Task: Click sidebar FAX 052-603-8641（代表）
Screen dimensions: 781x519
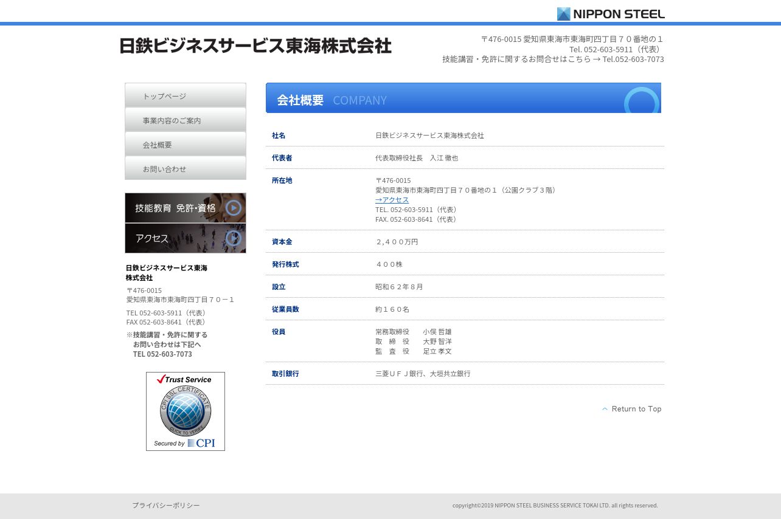Action: 167,322
